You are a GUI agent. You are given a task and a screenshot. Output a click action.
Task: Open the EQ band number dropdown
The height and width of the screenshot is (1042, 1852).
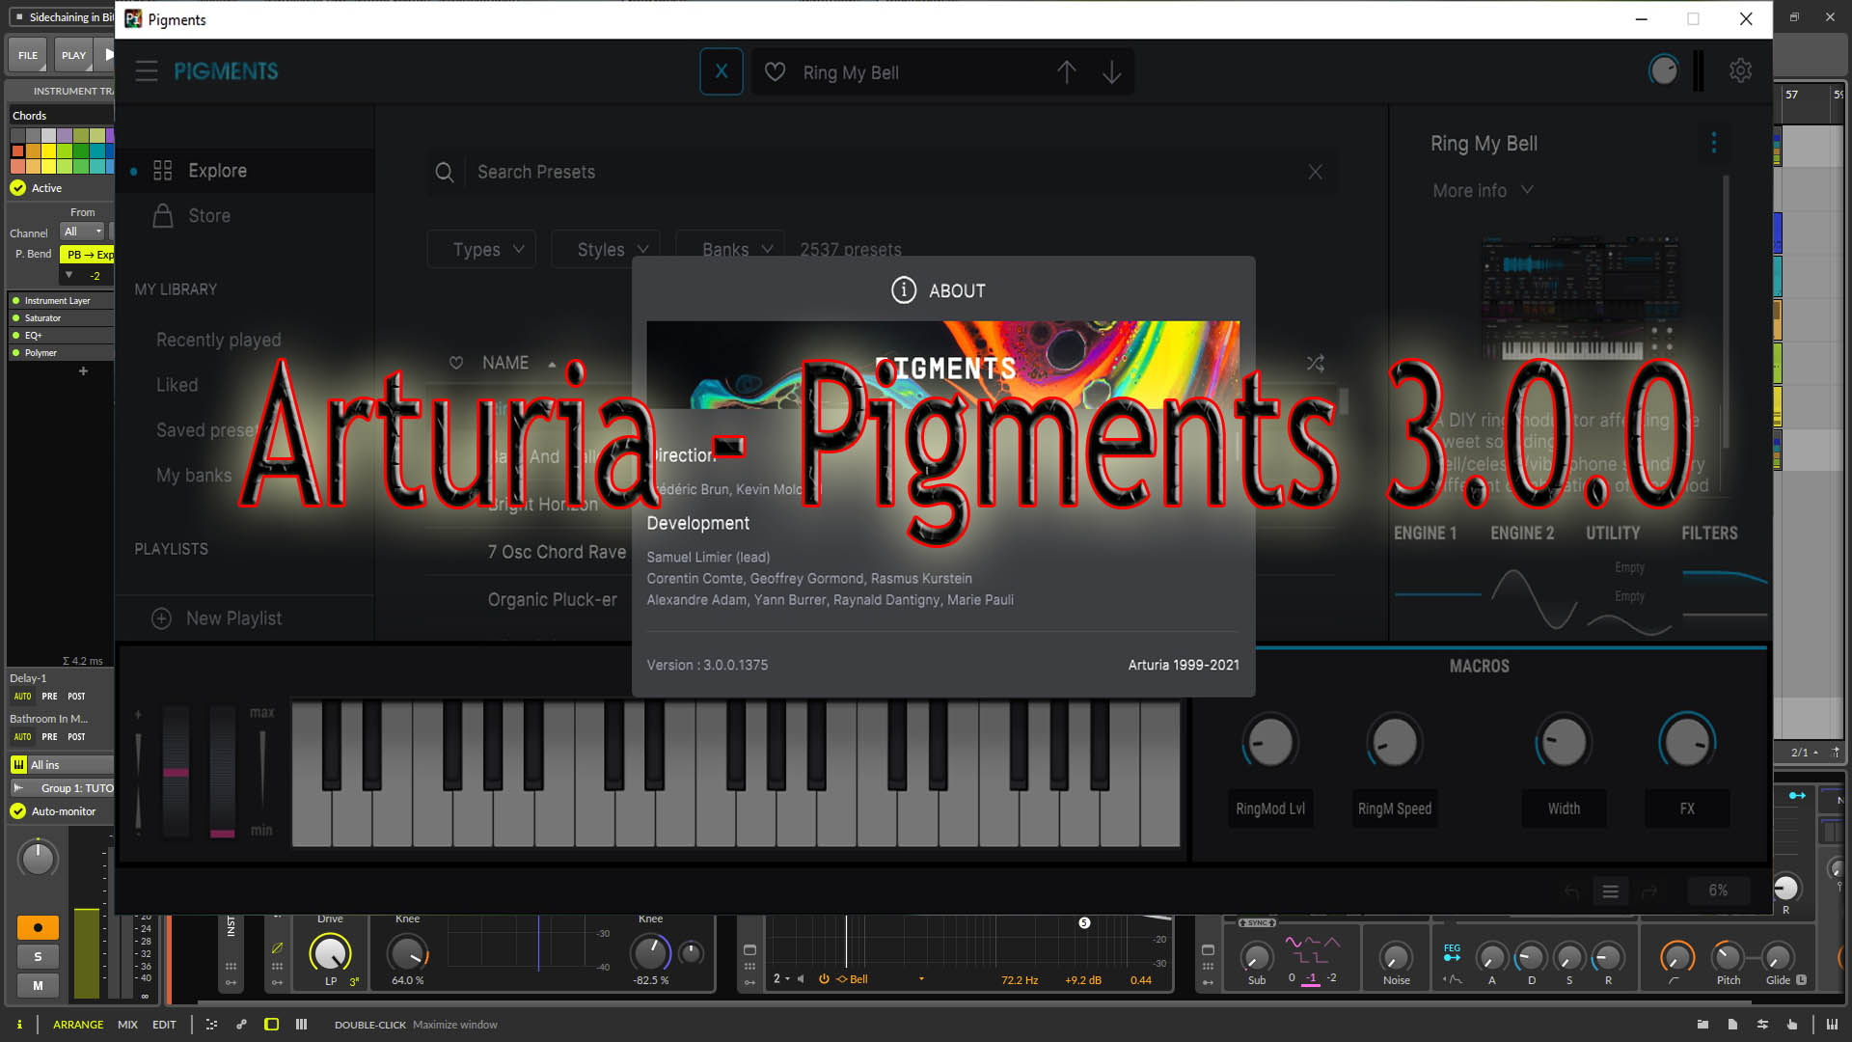780,979
